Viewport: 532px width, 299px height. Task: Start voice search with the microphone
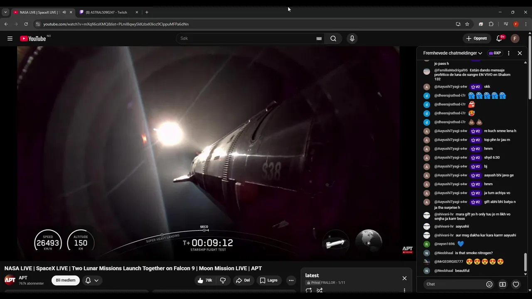click(352, 39)
